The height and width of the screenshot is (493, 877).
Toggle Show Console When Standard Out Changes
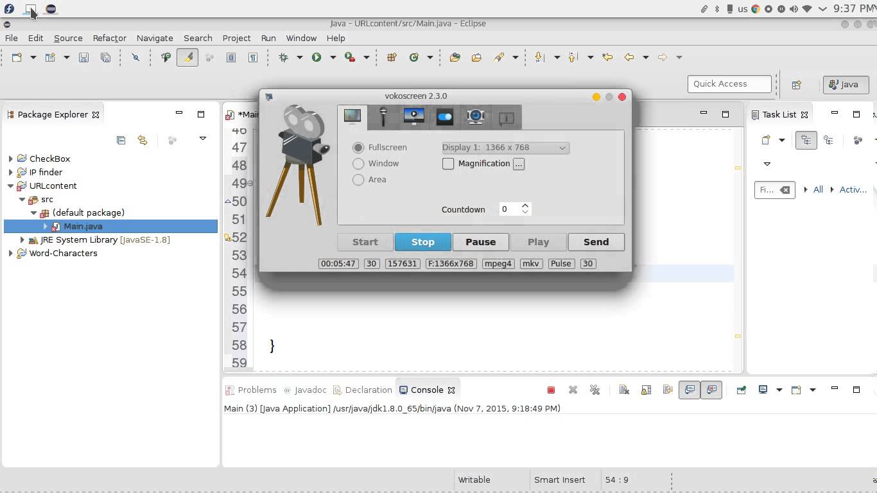tap(690, 390)
